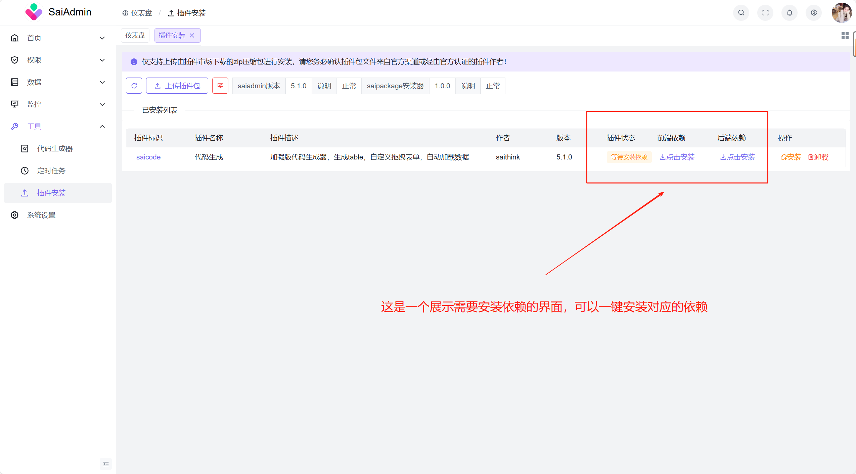856x474 pixels.
Task: Select 插件安装 in the sidebar
Action: click(58, 193)
